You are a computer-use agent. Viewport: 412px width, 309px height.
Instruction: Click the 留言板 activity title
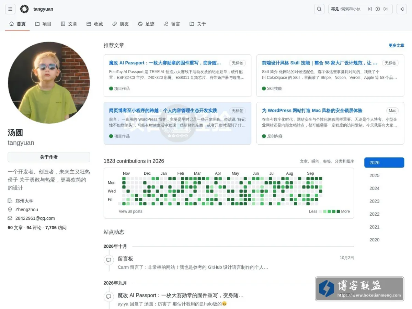(x=125, y=259)
